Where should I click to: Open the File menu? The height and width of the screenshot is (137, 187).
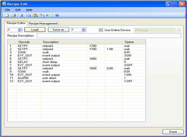click(x=8, y=10)
